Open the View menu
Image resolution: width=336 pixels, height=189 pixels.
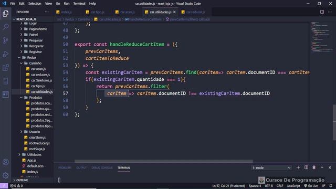pos(48,4)
